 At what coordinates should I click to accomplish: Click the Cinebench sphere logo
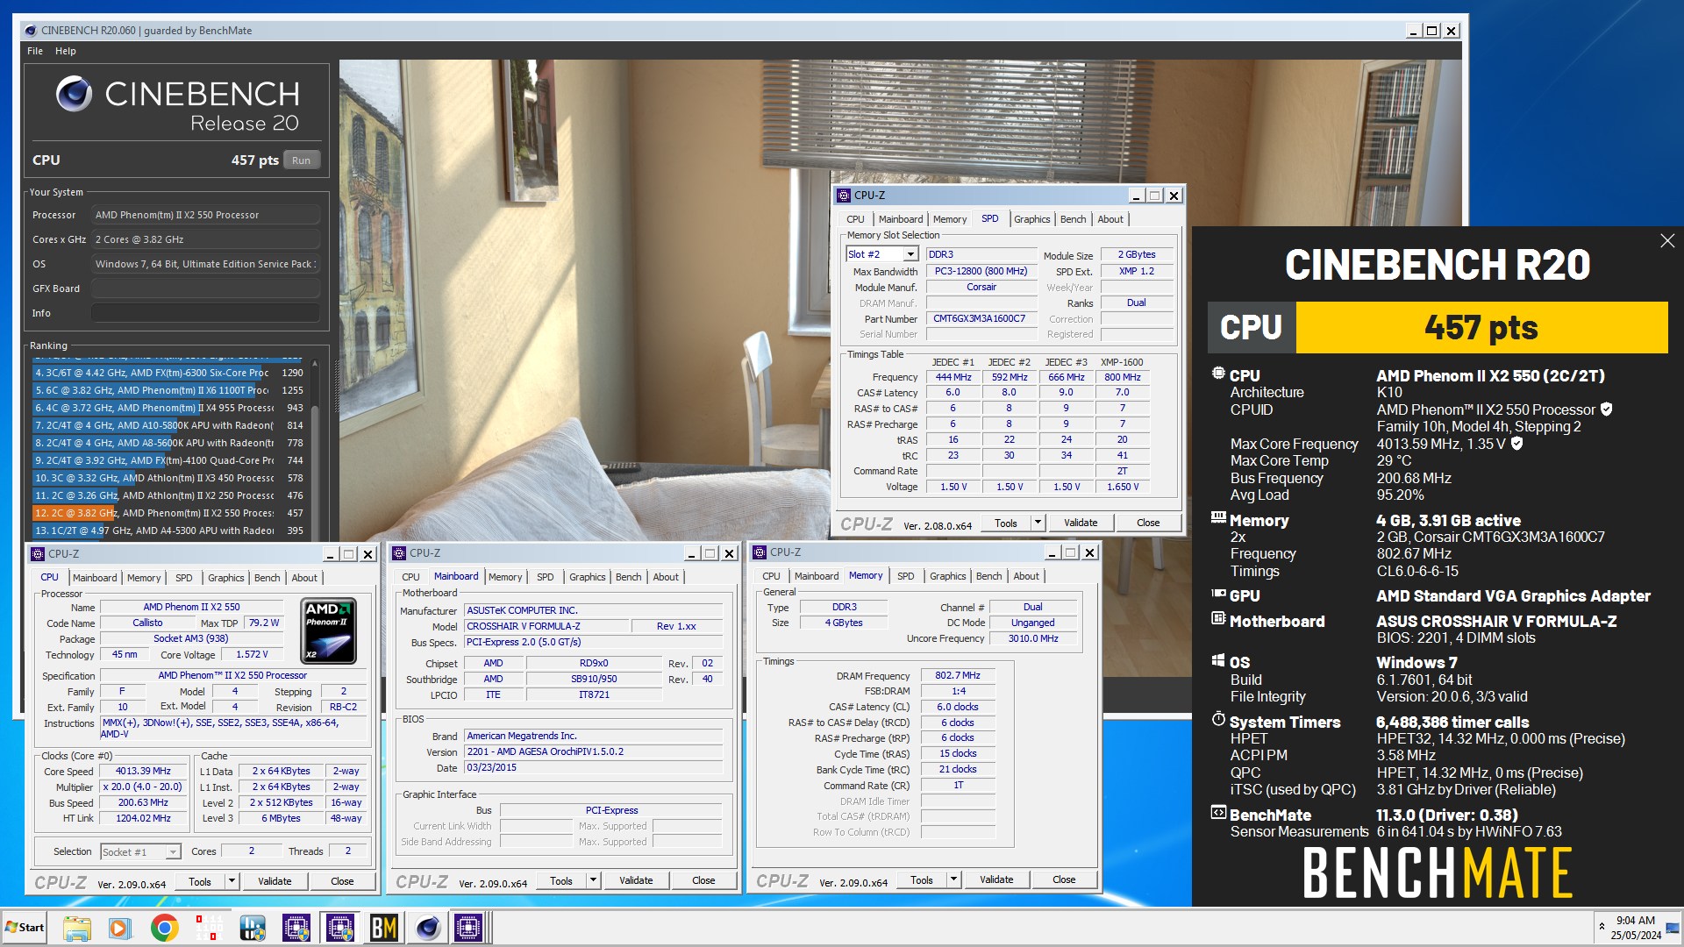[74, 93]
